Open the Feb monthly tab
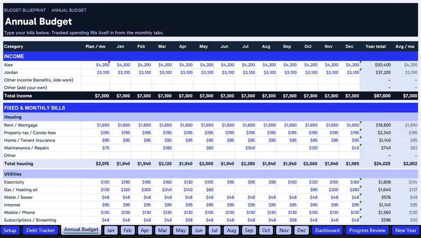421x238 pixels. click(128, 231)
